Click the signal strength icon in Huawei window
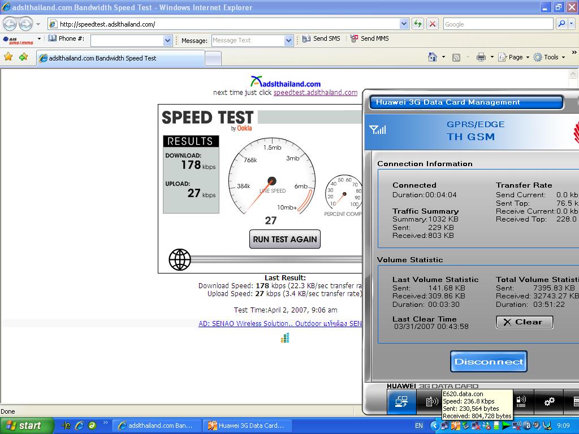Screen dimensions: 579x434 378,129
